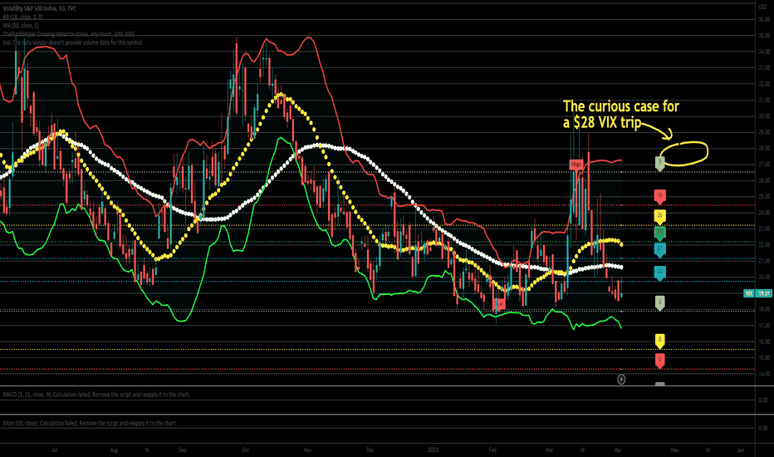Image resolution: width=774 pixels, height=457 pixels.
Task: Select the MA (50, close, 0) indicator legend
Action: pos(22,25)
